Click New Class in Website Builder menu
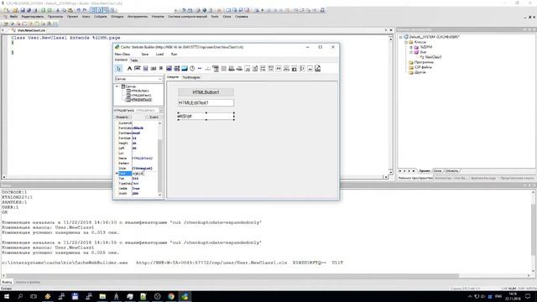This screenshot has height=302, width=537. click(123, 54)
